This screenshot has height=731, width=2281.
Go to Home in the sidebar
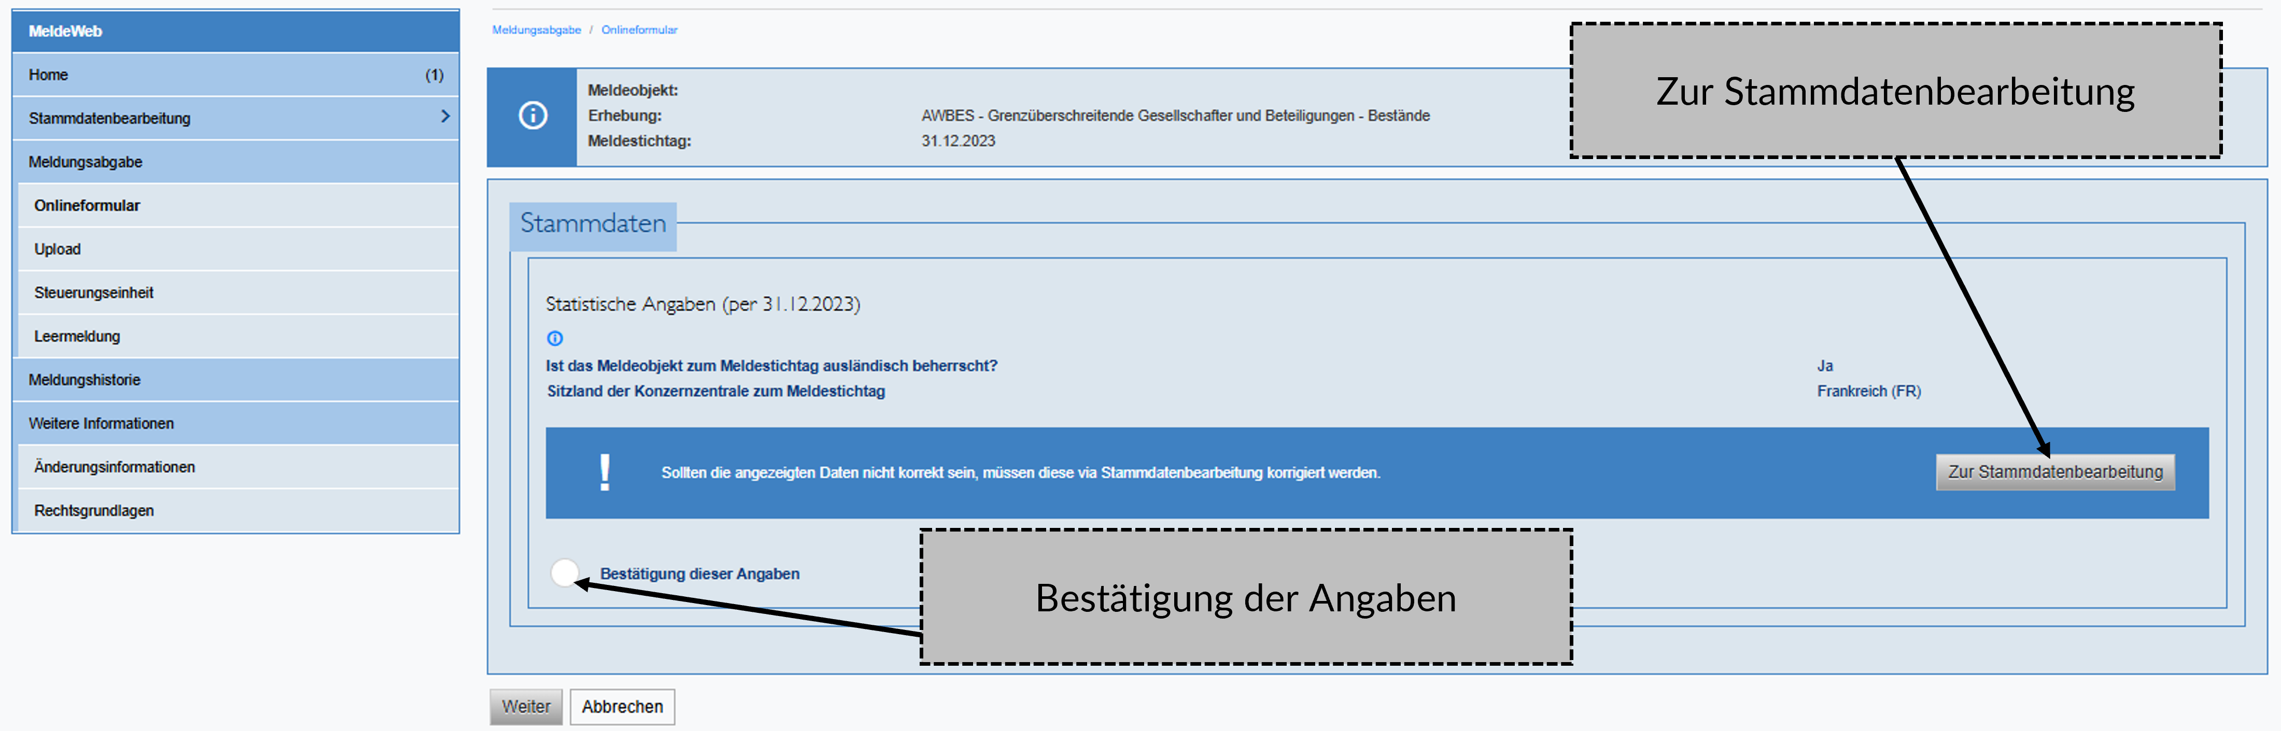tap(49, 74)
